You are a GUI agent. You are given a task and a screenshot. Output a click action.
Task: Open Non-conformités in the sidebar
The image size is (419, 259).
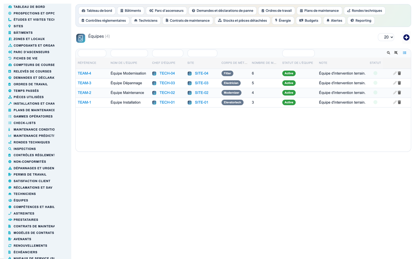(x=30, y=162)
